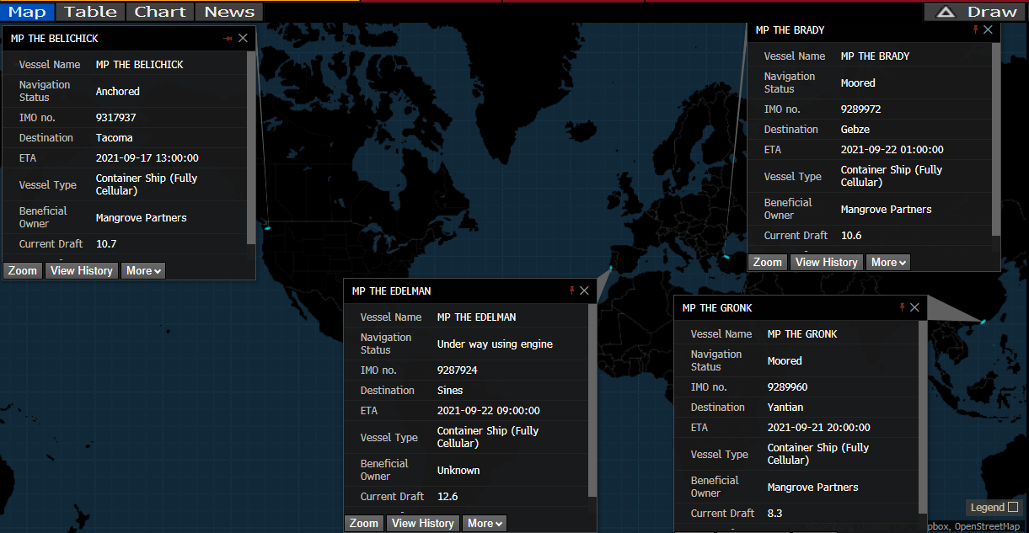The height and width of the screenshot is (533, 1029).
Task: View History for MP THE BELICHICK
Action: point(81,270)
